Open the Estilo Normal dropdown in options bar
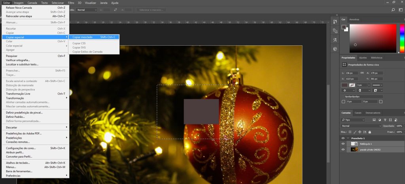Viewport: 405px width, 184px height. click(x=87, y=10)
